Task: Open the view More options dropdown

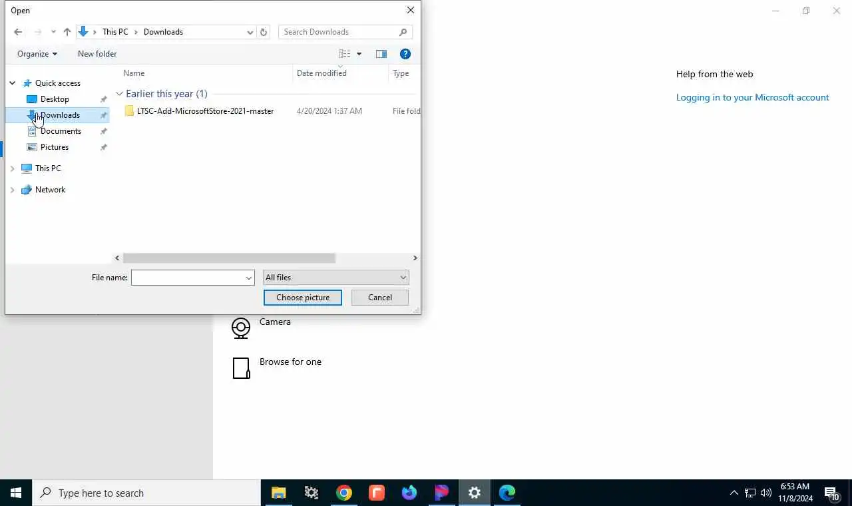Action: pos(359,54)
